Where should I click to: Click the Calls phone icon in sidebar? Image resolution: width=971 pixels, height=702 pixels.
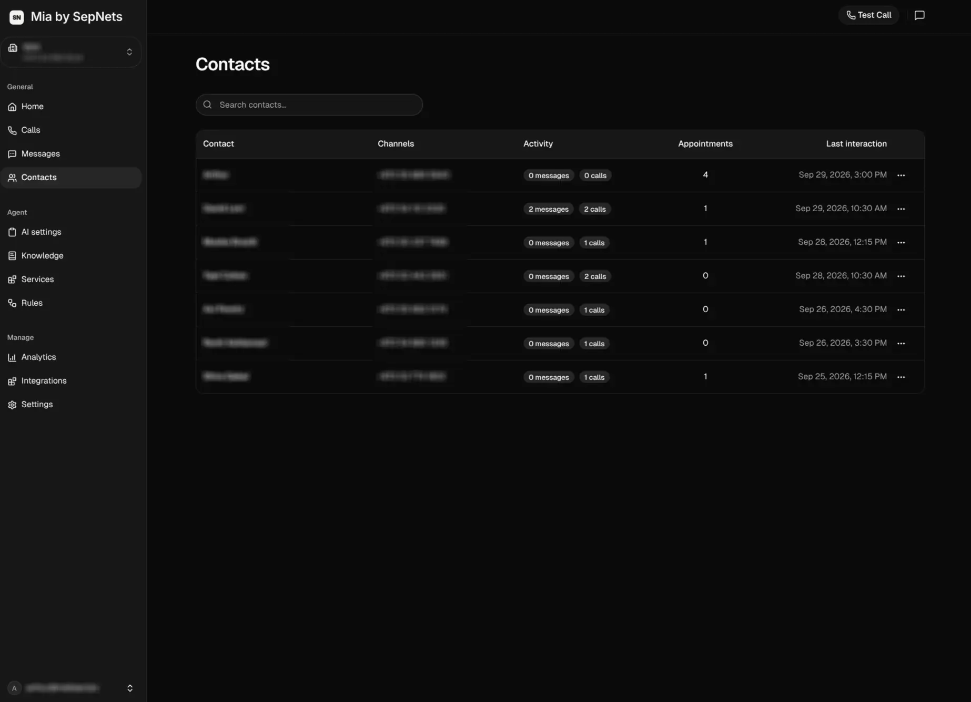point(12,130)
